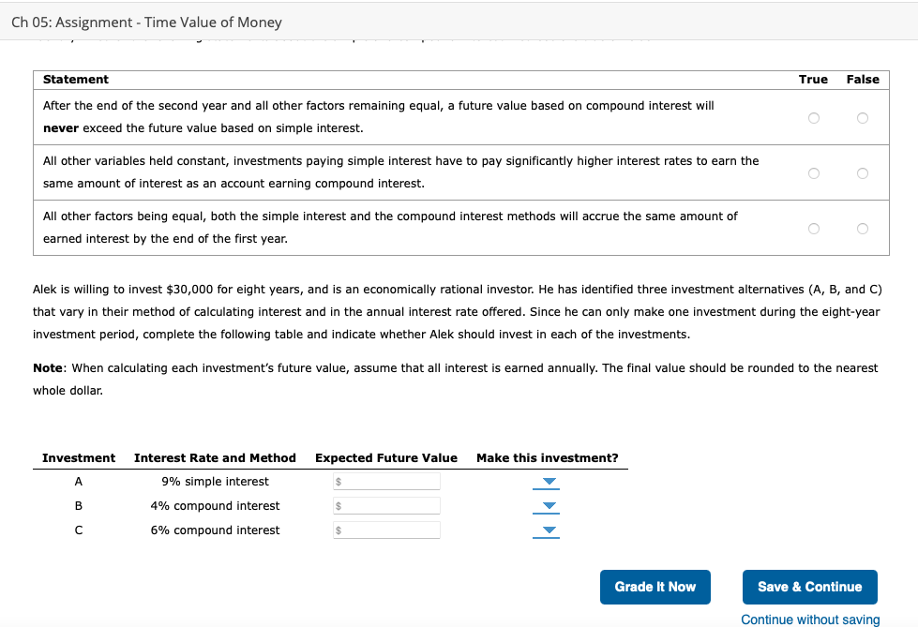Image resolution: width=918 pixels, height=627 pixels.
Task: Select True for the compound interest never exceed statement
Action: pyautogui.click(x=813, y=117)
